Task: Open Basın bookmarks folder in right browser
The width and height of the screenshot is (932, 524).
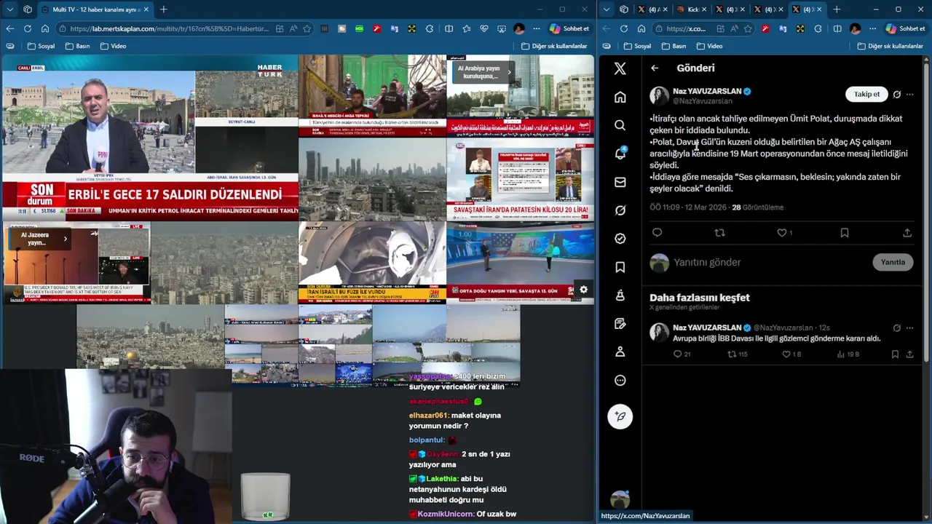Action: point(674,46)
